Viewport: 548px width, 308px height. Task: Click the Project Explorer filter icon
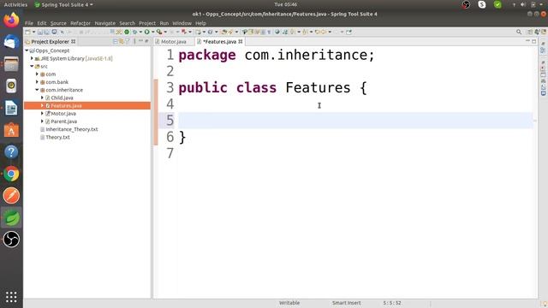128,42
